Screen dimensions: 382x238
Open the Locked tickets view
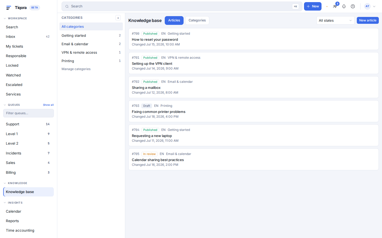[28, 66]
